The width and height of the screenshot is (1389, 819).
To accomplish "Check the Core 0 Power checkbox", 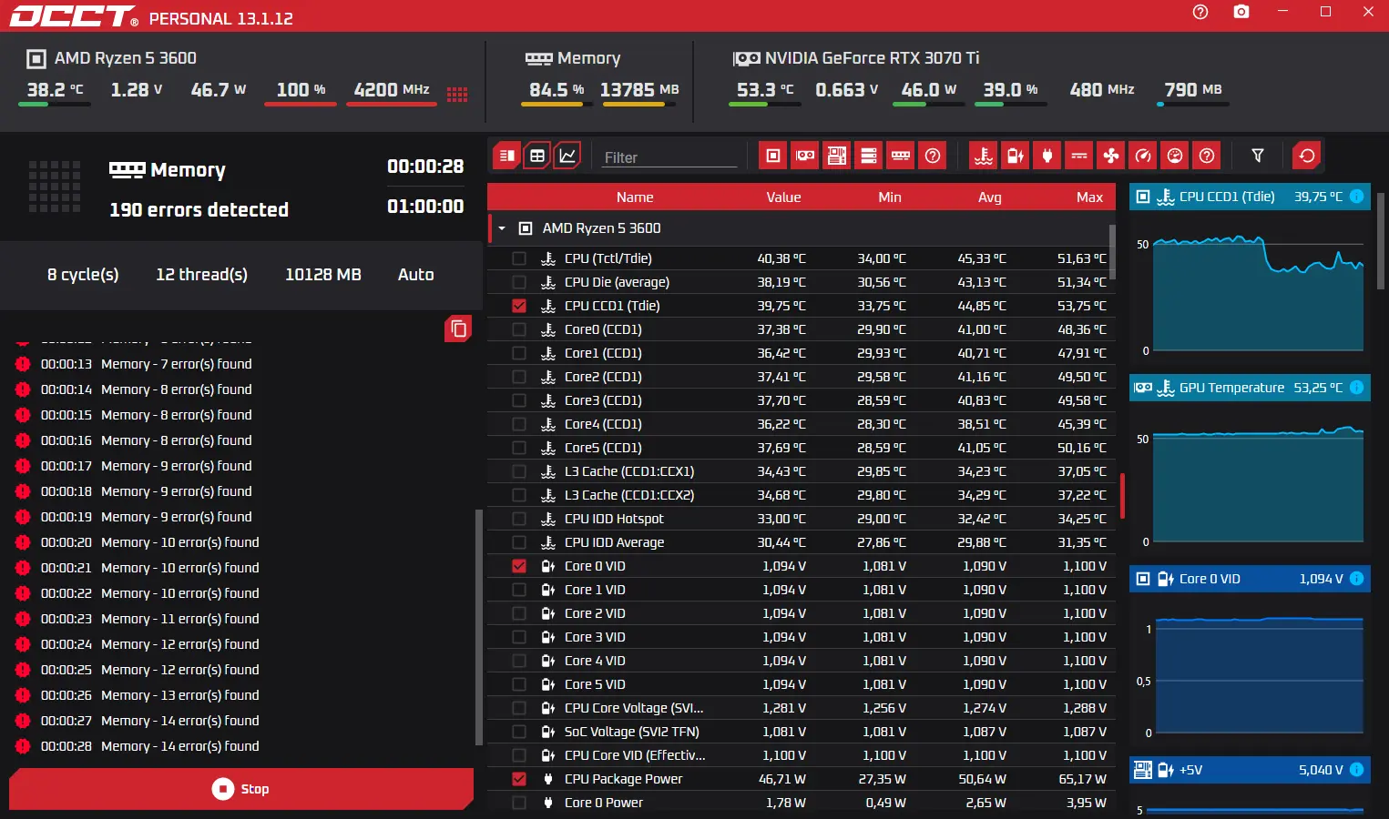I will tap(519, 803).
